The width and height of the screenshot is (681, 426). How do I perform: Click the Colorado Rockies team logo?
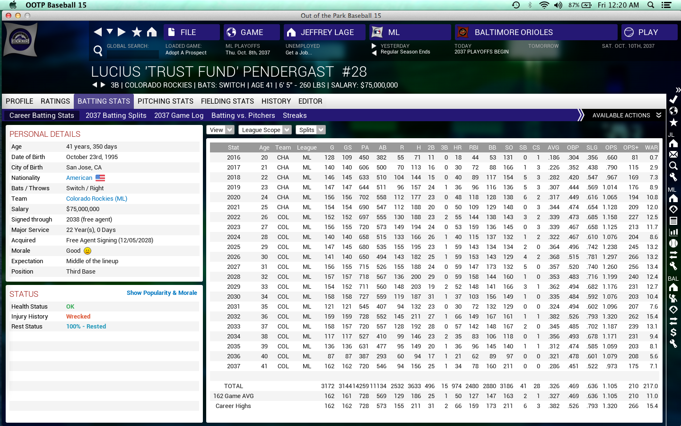[20, 40]
